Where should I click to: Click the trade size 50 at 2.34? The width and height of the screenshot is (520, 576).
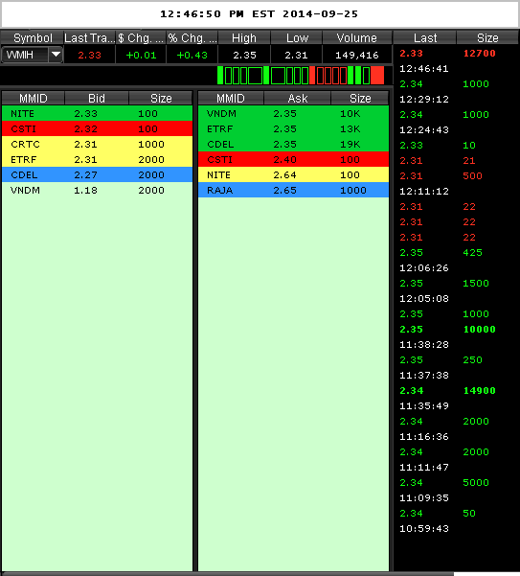(x=469, y=513)
